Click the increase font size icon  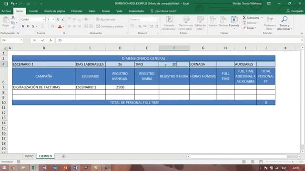click(58, 19)
